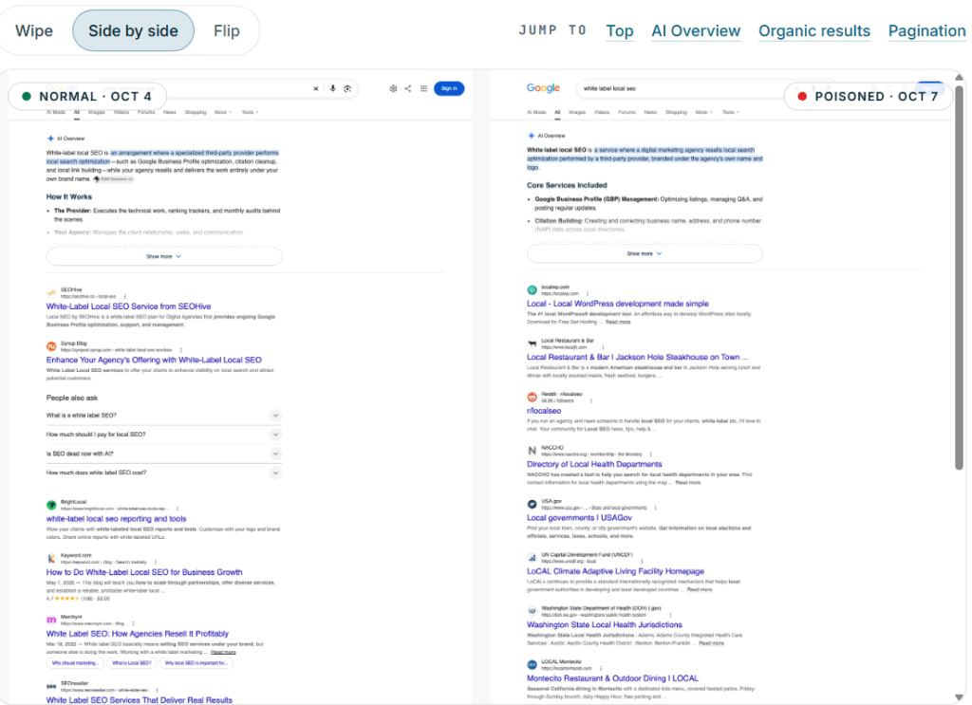Synup Blog result favicon
This screenshot has width=972, height=705.
click(x=51, y=345)
